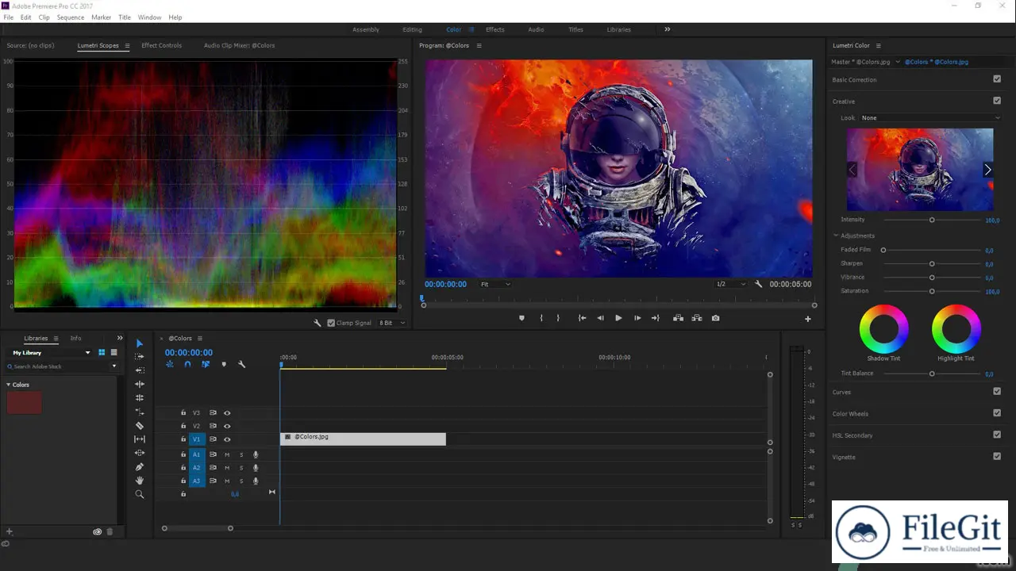Select the Selection arrow tool
The width and height of the screenshot is (1016, 571).
[x=140, y=343]
